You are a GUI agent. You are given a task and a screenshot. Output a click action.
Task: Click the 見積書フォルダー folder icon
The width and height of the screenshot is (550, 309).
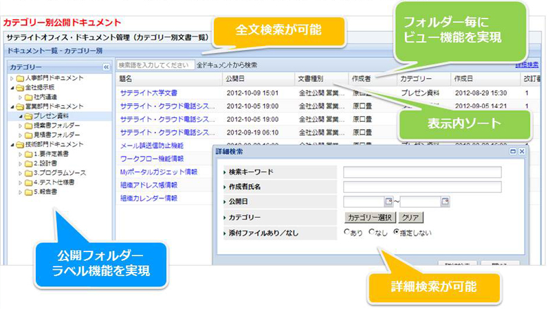(29, 135)
